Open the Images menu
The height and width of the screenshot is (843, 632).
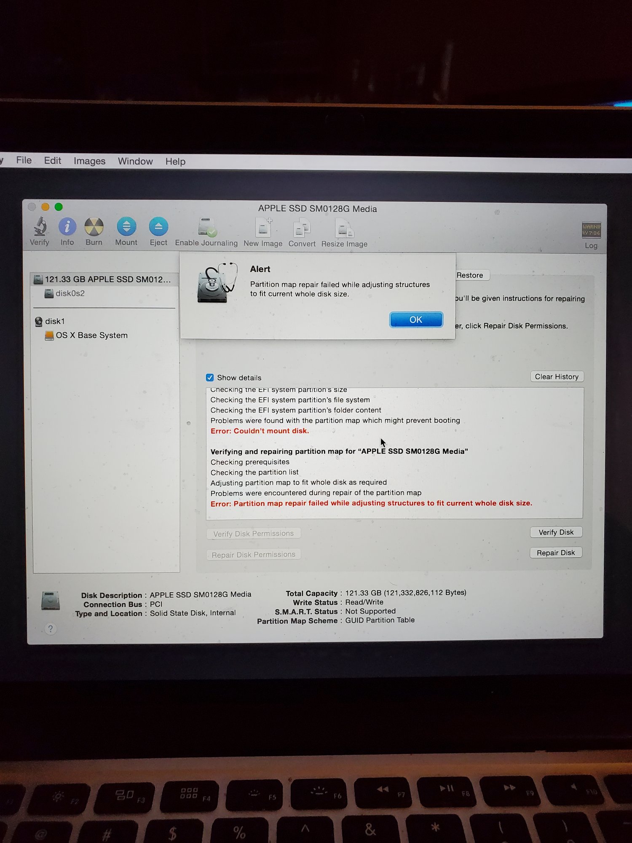(x=89, y=161)
